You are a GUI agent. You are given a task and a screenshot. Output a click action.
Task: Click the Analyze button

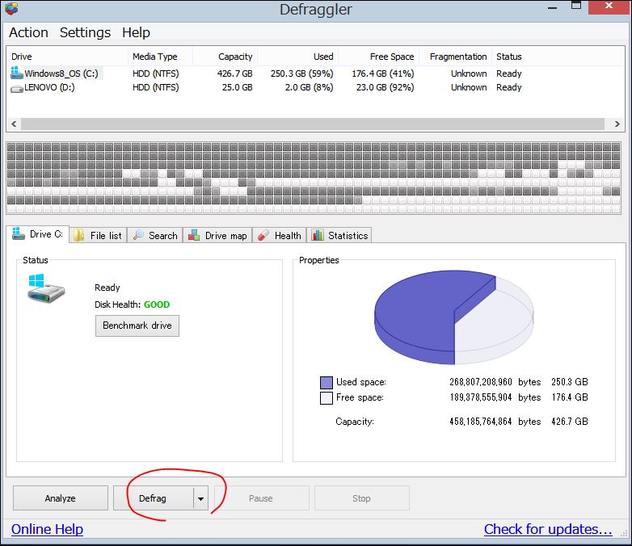(61, 498)
